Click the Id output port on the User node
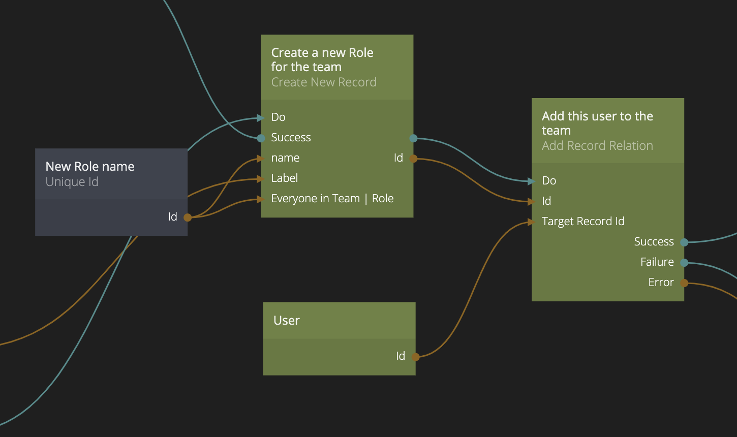Screen dimensions: 737x437 pos(415,357)
